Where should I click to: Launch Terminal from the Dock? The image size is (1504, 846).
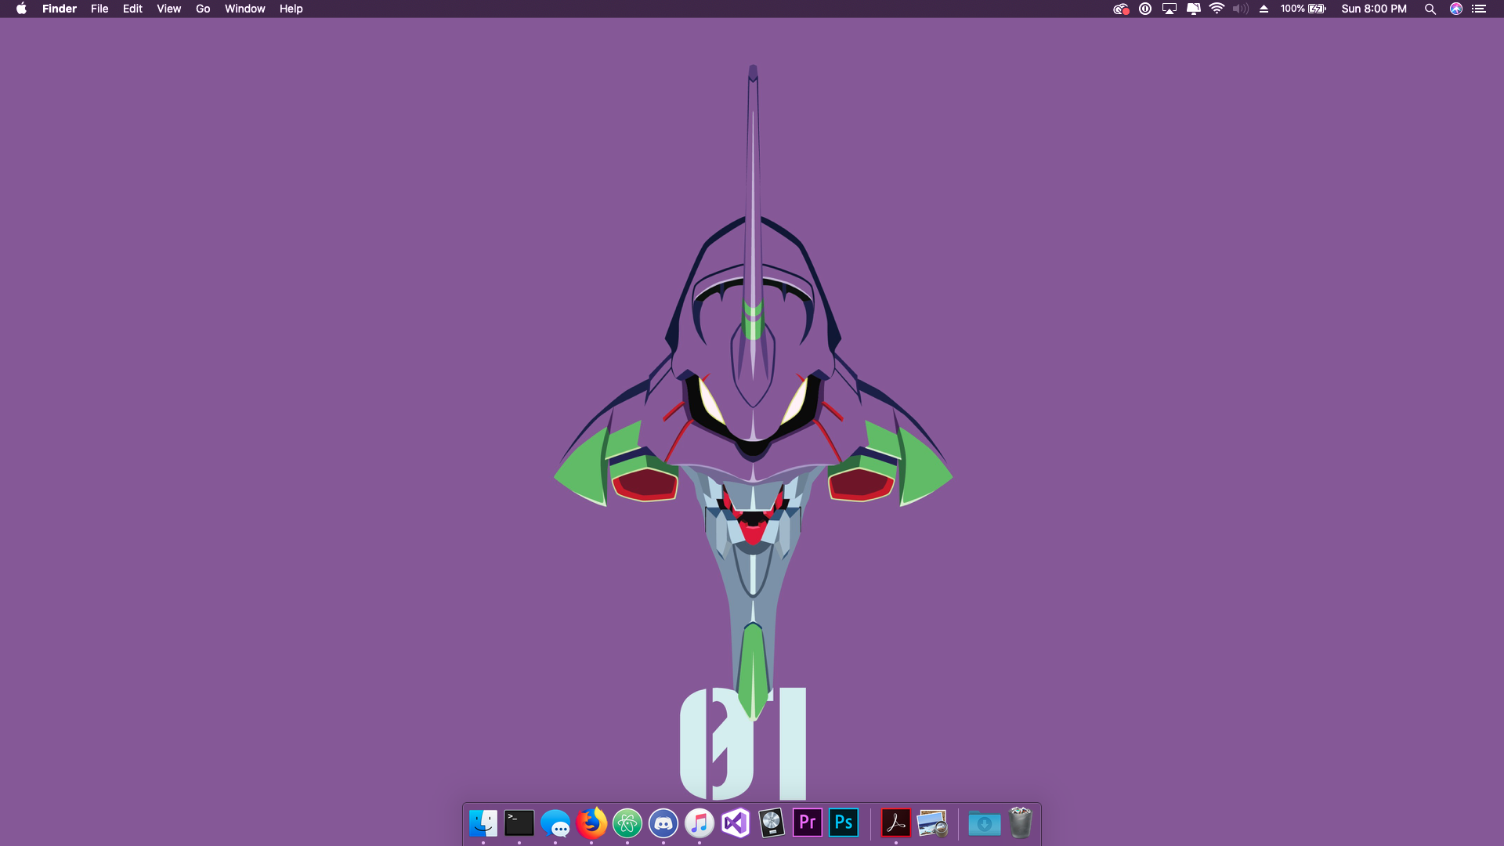pos(519,823)
